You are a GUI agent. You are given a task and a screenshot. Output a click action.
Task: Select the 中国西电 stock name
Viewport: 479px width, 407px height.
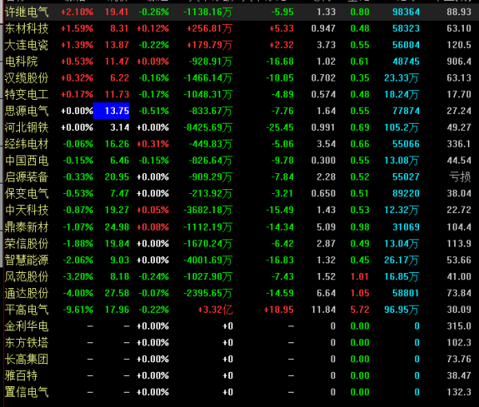[x=26, y=160]
